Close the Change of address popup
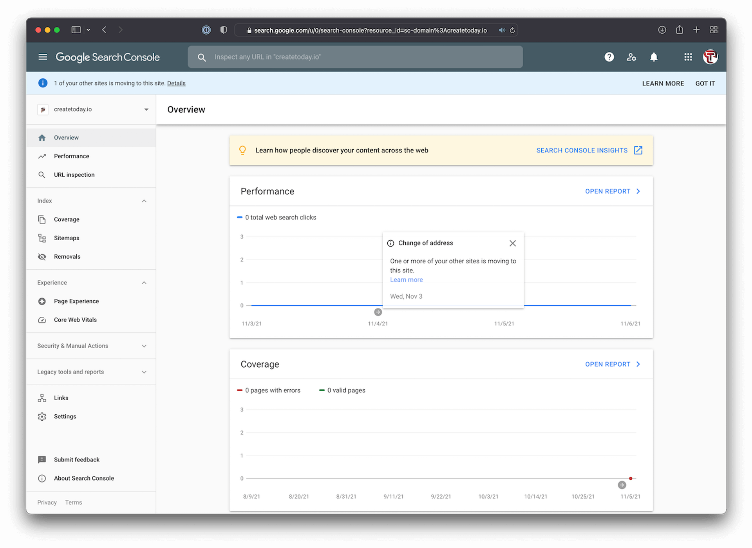 click(512, 243)
